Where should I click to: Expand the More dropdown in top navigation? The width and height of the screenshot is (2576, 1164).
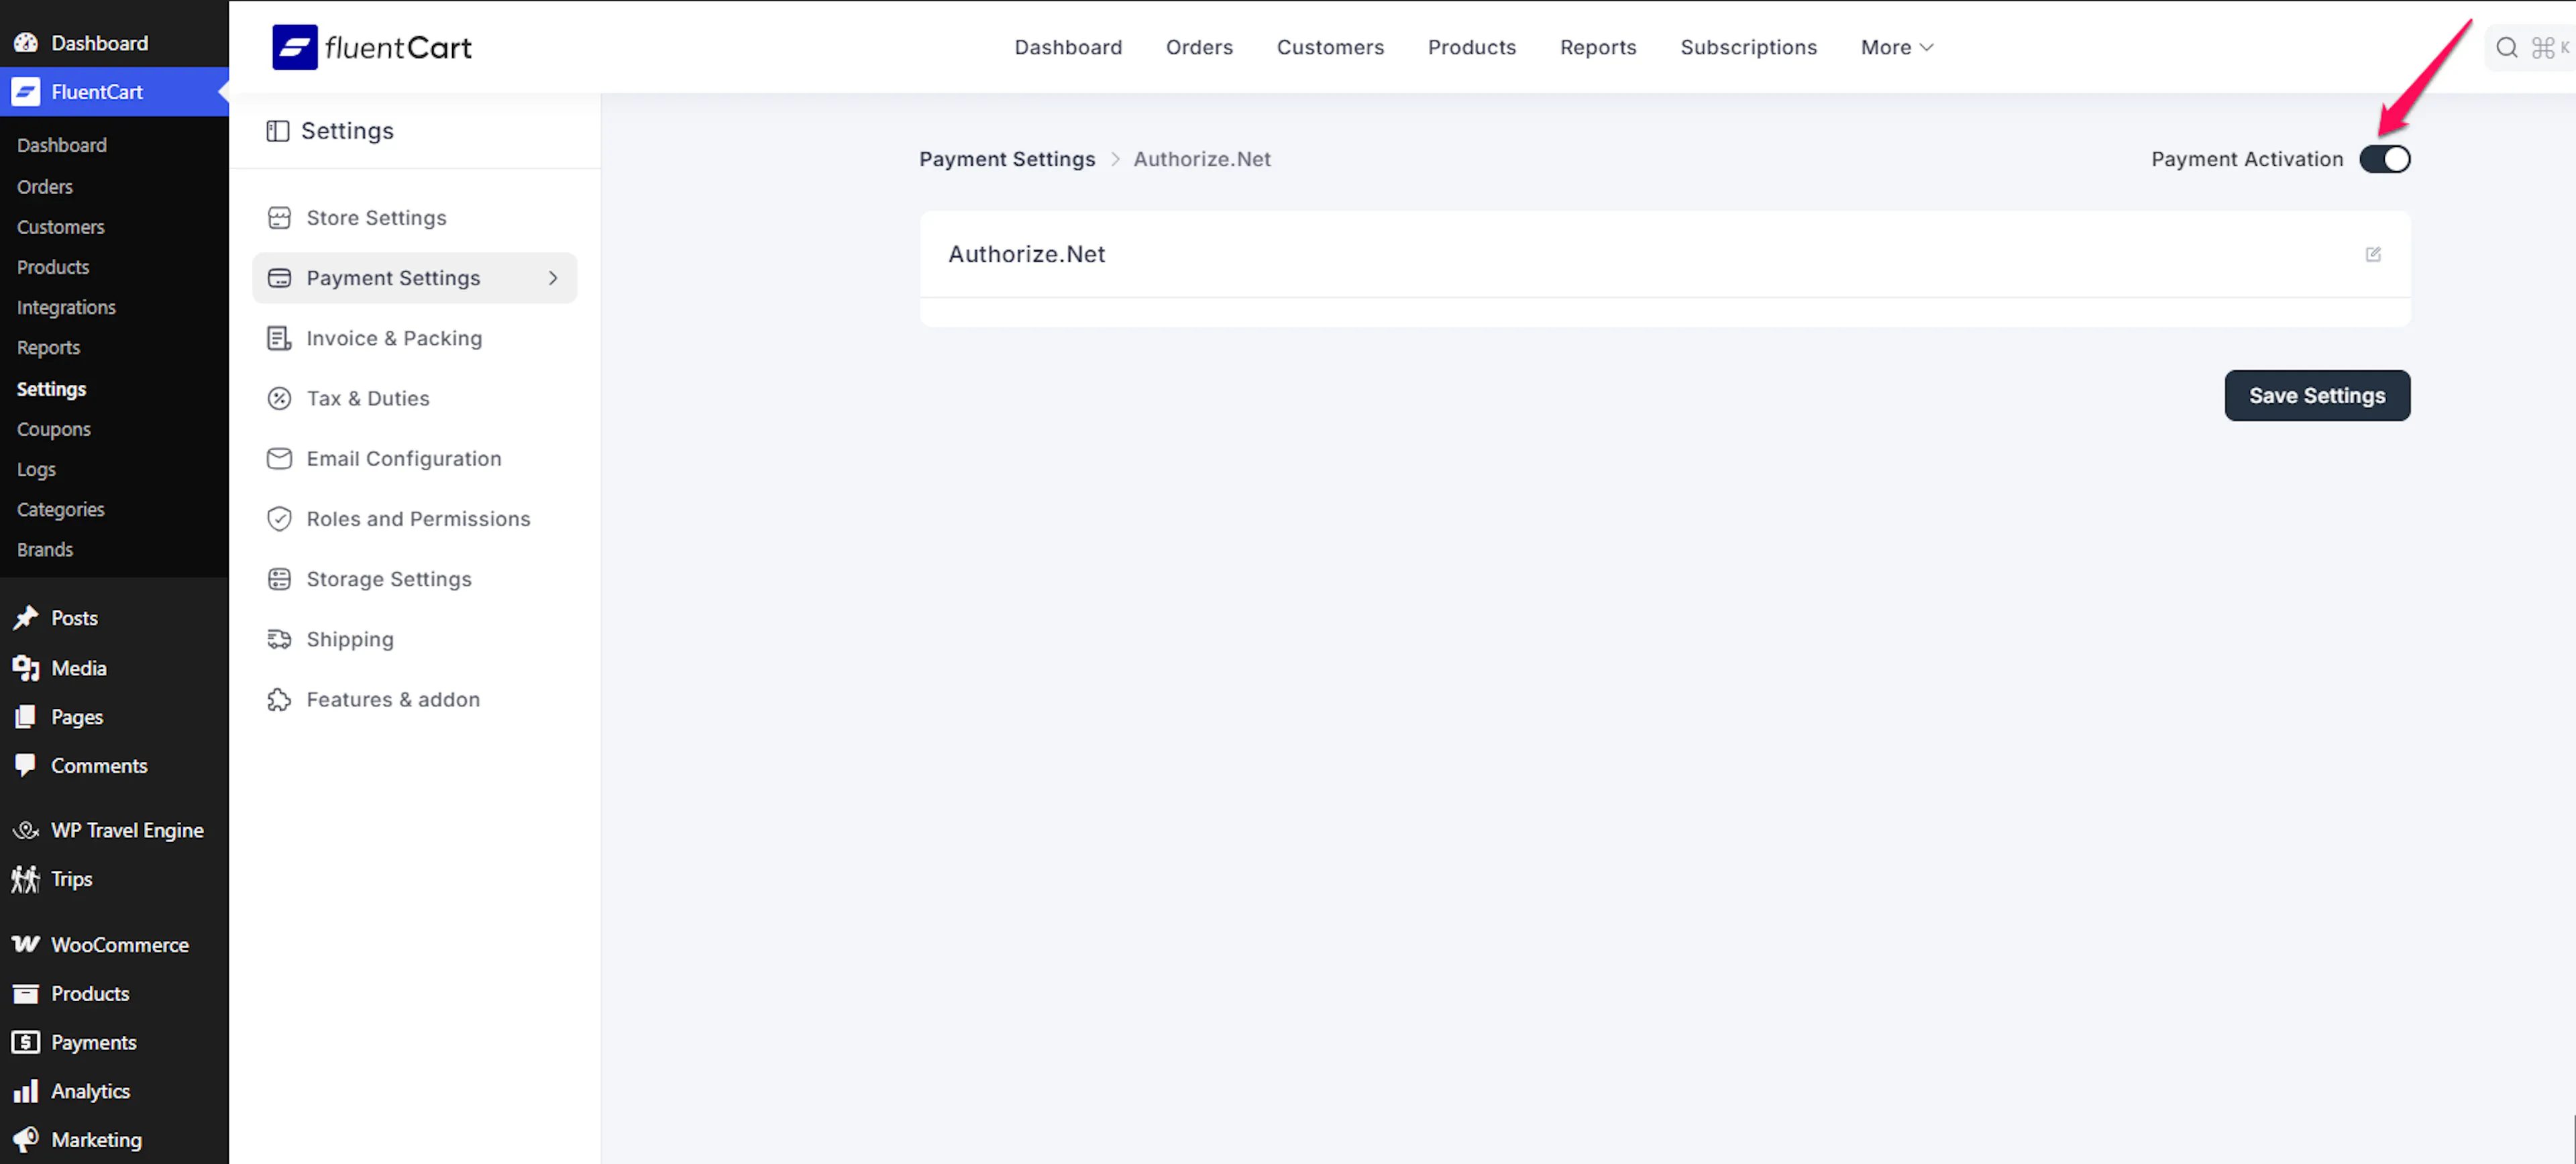point(1896,47)
